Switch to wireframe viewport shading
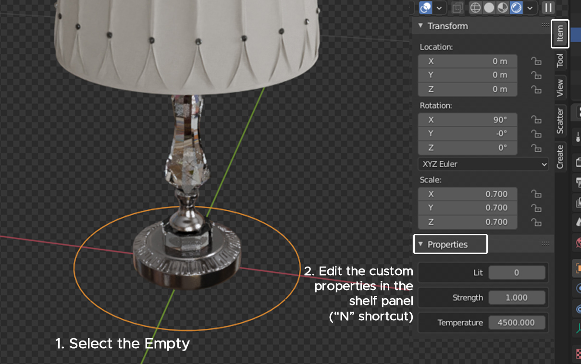The height and width of the screenshot is (364, 581). (x=475, y=8)
